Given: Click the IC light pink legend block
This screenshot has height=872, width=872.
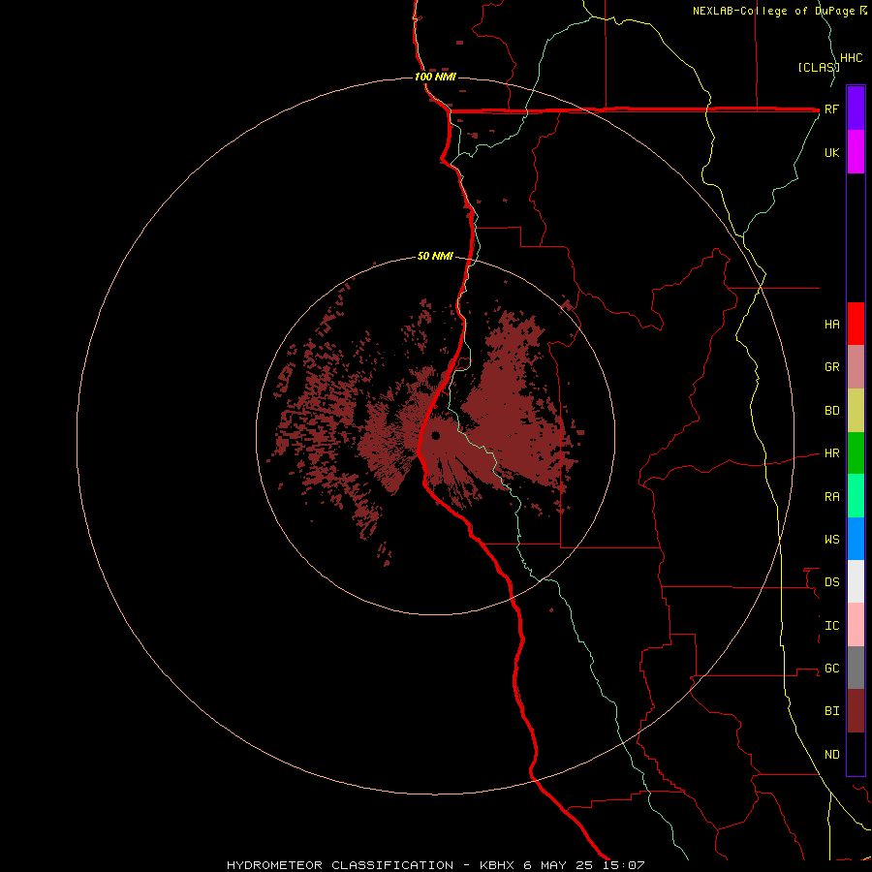Looking at the screenshot, I should tap(856, 625).
